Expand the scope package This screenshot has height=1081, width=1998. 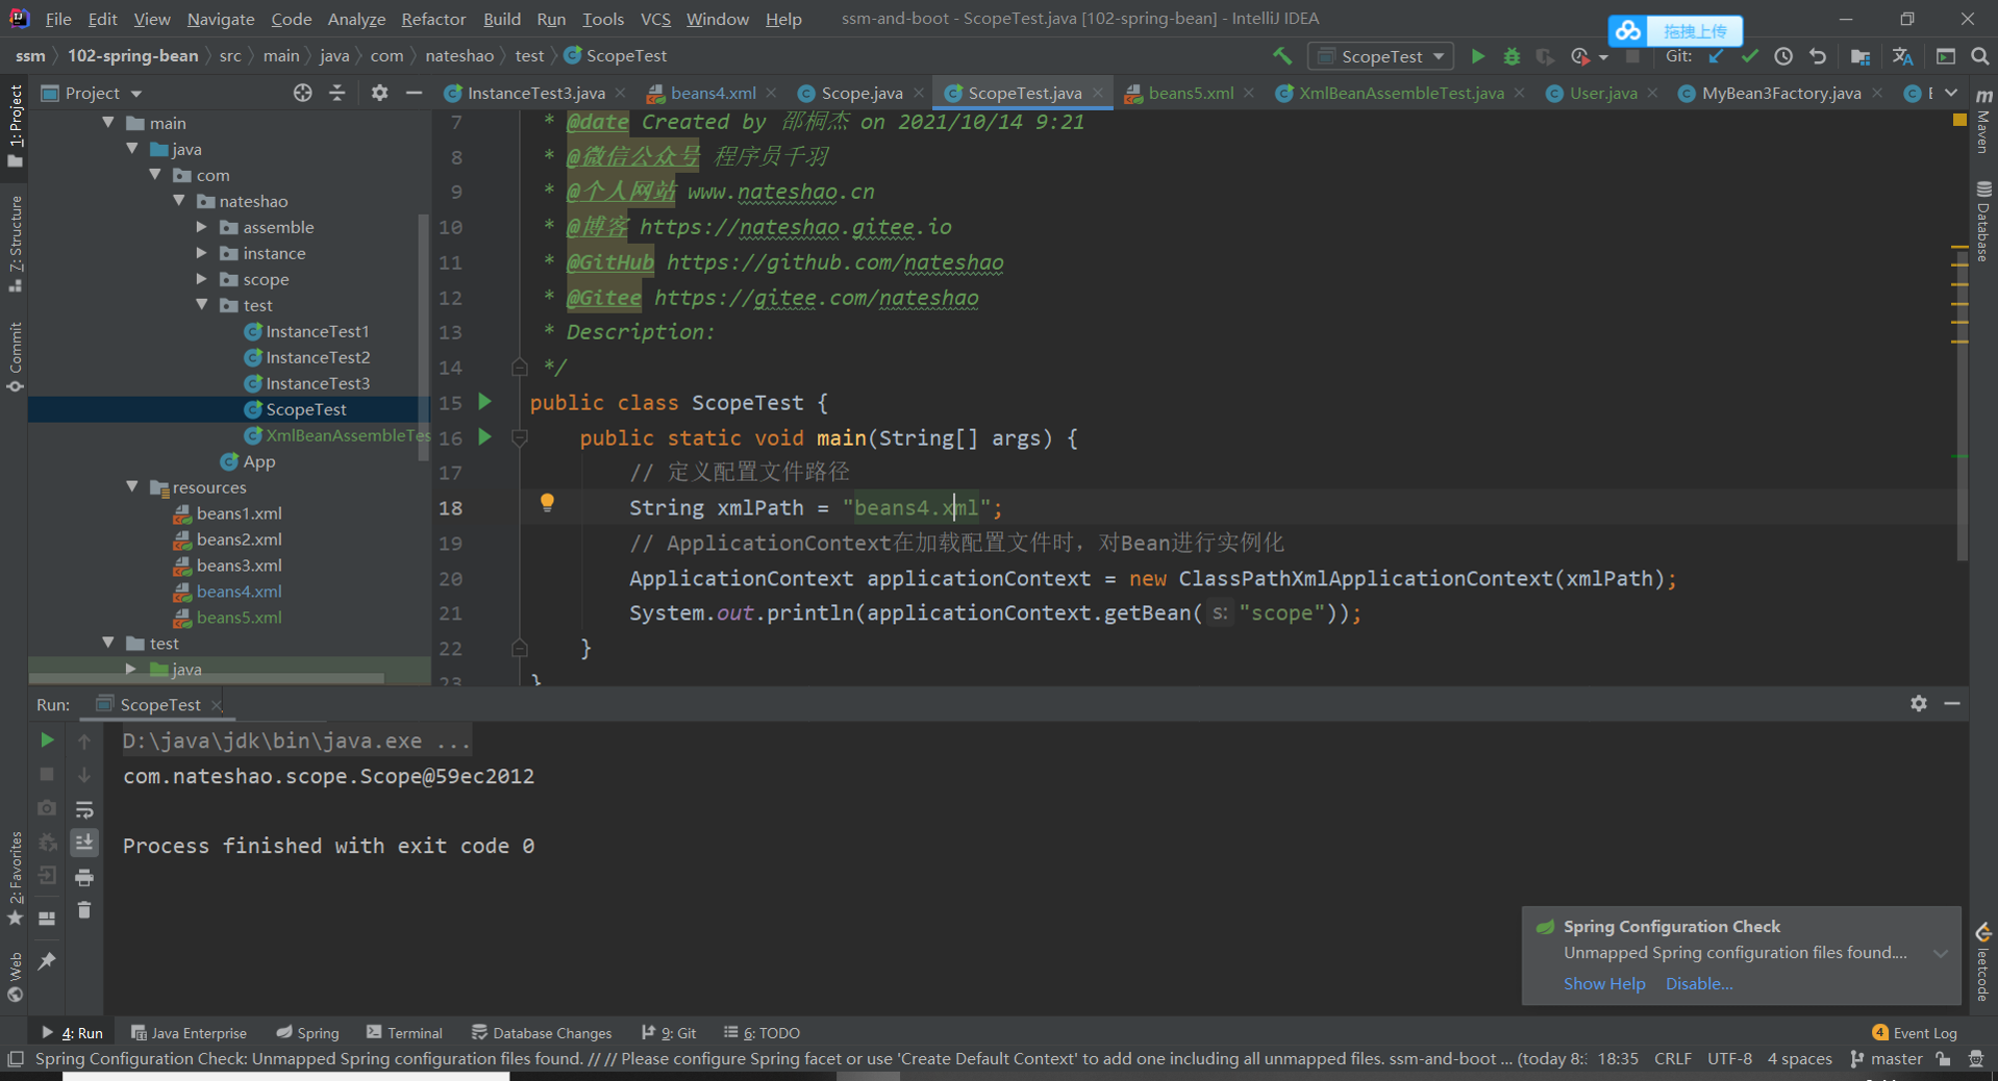202,279
